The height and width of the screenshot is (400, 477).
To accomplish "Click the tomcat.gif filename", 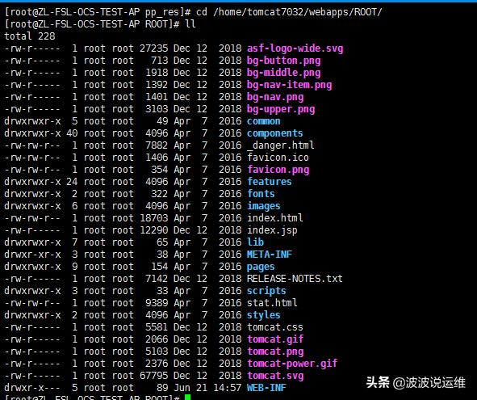I will pos(275,339).
